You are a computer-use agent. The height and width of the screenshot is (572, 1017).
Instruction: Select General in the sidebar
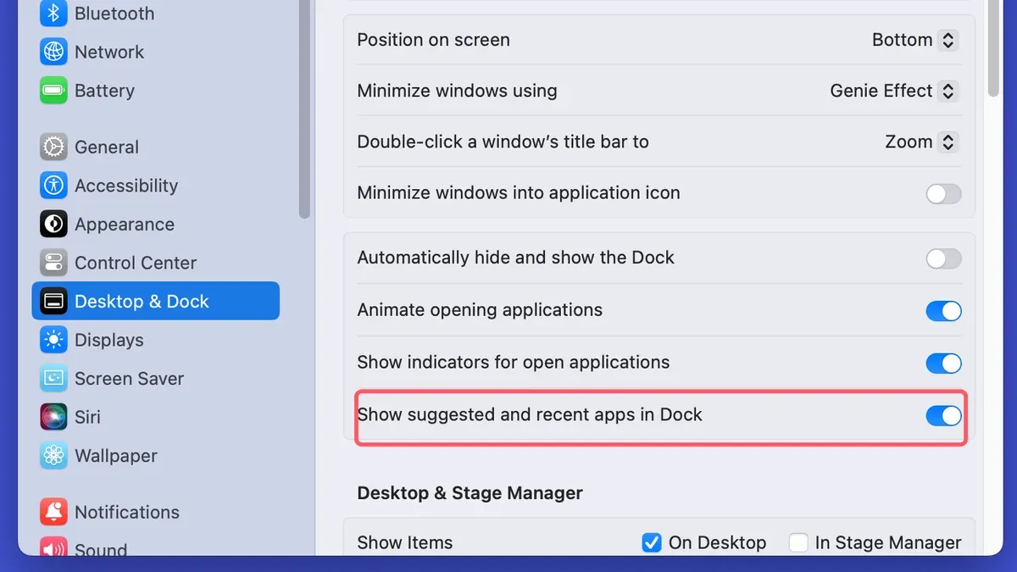156,147
